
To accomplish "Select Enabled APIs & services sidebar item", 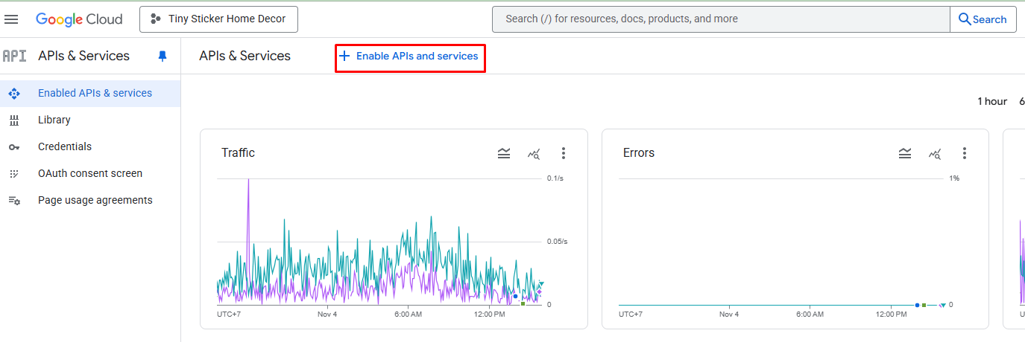I will pyautogui.click(x=90, y=93).
